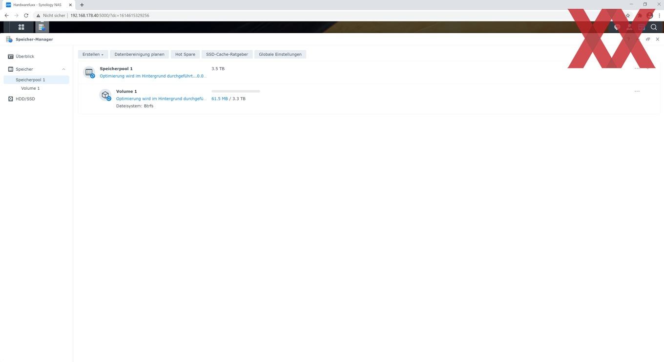Click the 61.5 MB used value
This screenshot has width=664, height=362.
[220, 99]
